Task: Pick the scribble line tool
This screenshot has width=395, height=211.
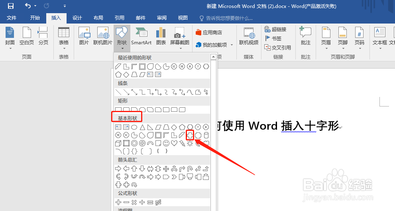Action: click(206, 92)
